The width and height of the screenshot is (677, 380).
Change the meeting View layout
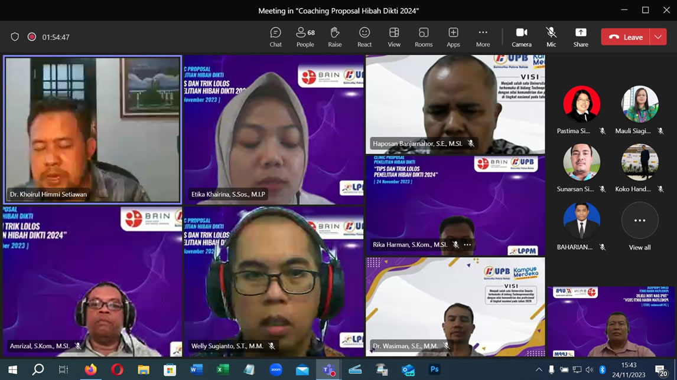pyautogui.click(x=394, y=37)
